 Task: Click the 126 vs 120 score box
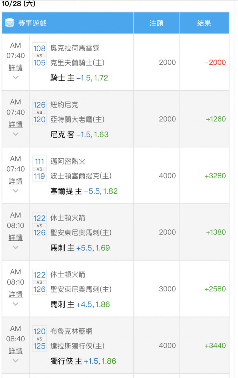point(39,112)
